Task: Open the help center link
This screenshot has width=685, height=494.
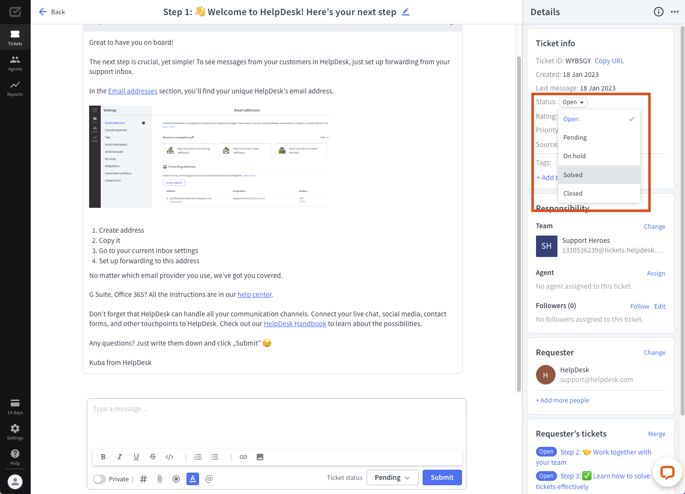Action: (255, 294)
